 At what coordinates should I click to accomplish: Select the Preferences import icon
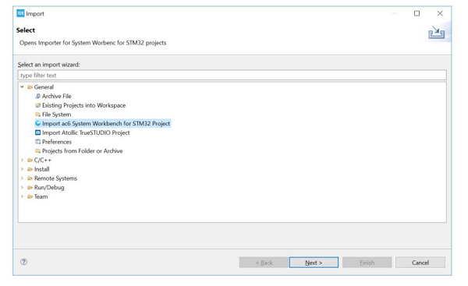pyautogui.click(x=38, y=142)
